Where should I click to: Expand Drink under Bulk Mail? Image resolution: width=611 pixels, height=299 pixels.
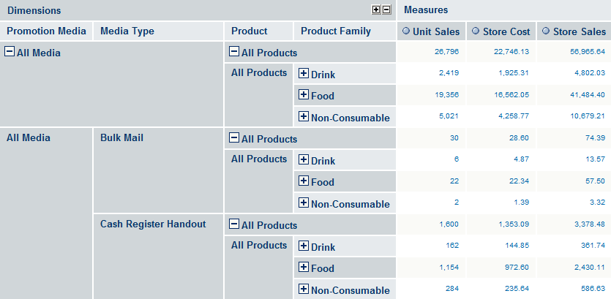pyautogui.click(x=304, y=159)
